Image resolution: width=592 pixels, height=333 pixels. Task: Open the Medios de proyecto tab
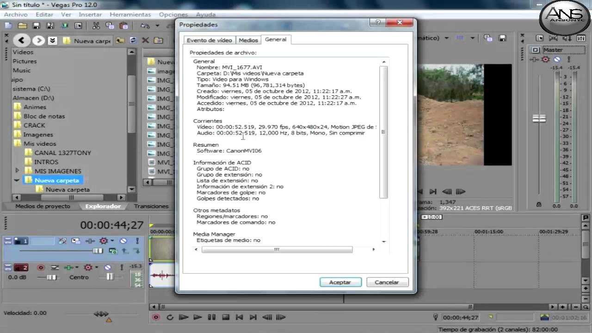click(x=43, y=206)
